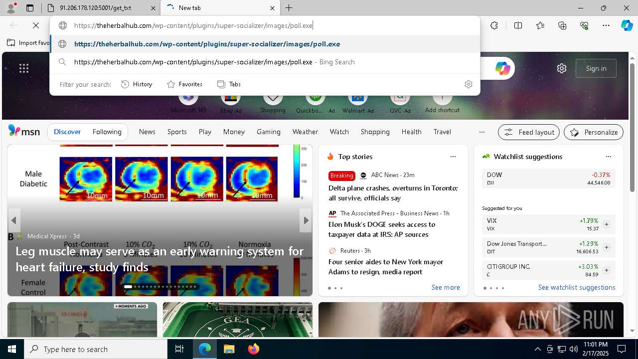638x359 pixels.
Task: Filter suggestions by Tabs
Action: pos(229,84)
